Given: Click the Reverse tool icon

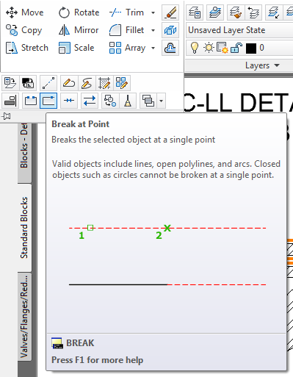Looking at the screenshot, I should click(90, 101).
